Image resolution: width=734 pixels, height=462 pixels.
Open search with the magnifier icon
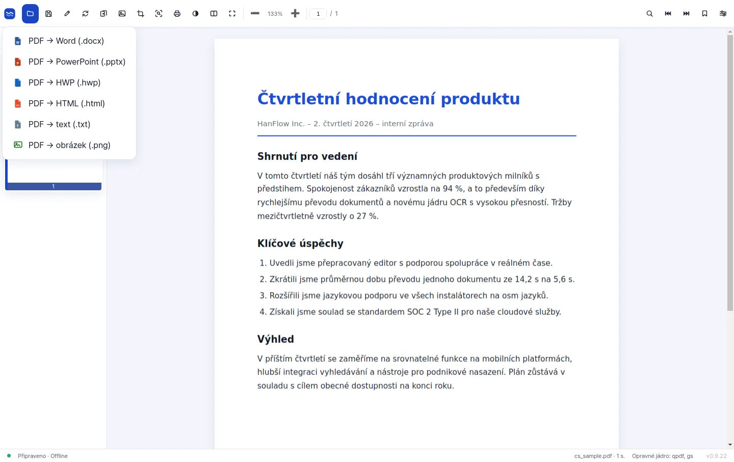[x=649, y=14]
